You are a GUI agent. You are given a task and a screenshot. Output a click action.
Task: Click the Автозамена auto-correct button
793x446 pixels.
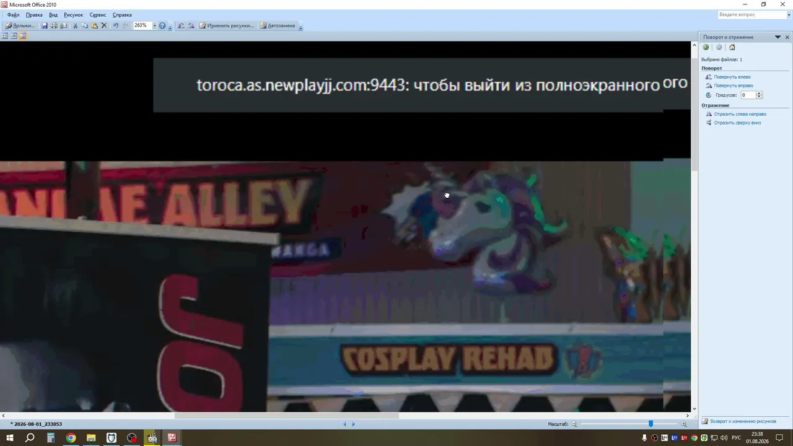coord(278,25)
